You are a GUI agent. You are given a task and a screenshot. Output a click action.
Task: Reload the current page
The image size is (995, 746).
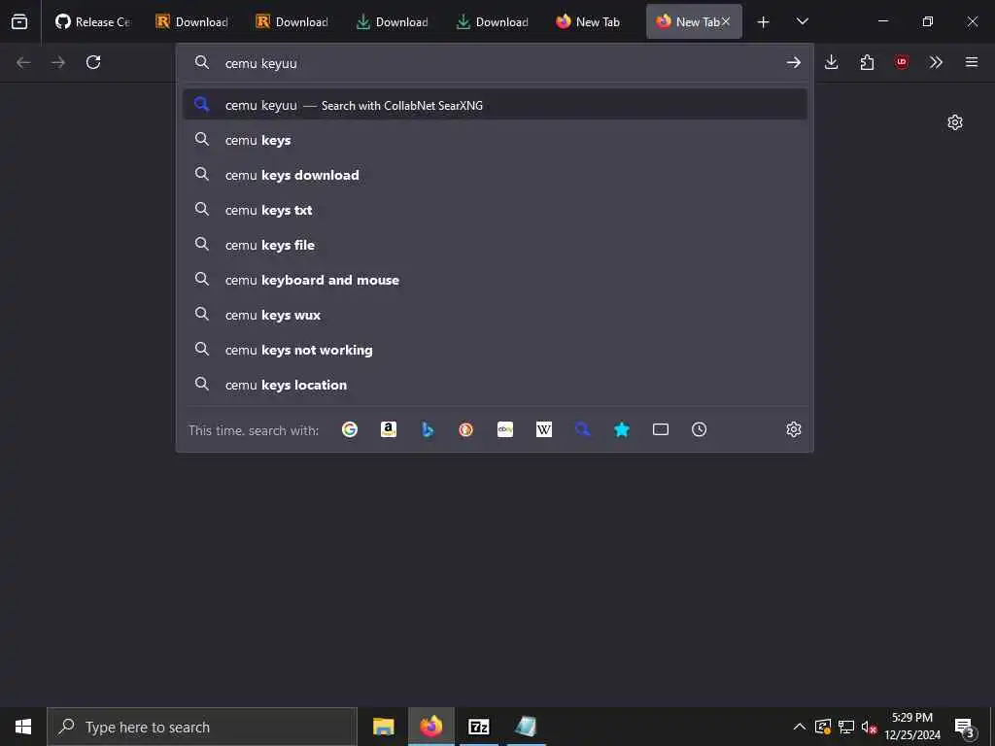pyautogui.click(x=93, y=62)
